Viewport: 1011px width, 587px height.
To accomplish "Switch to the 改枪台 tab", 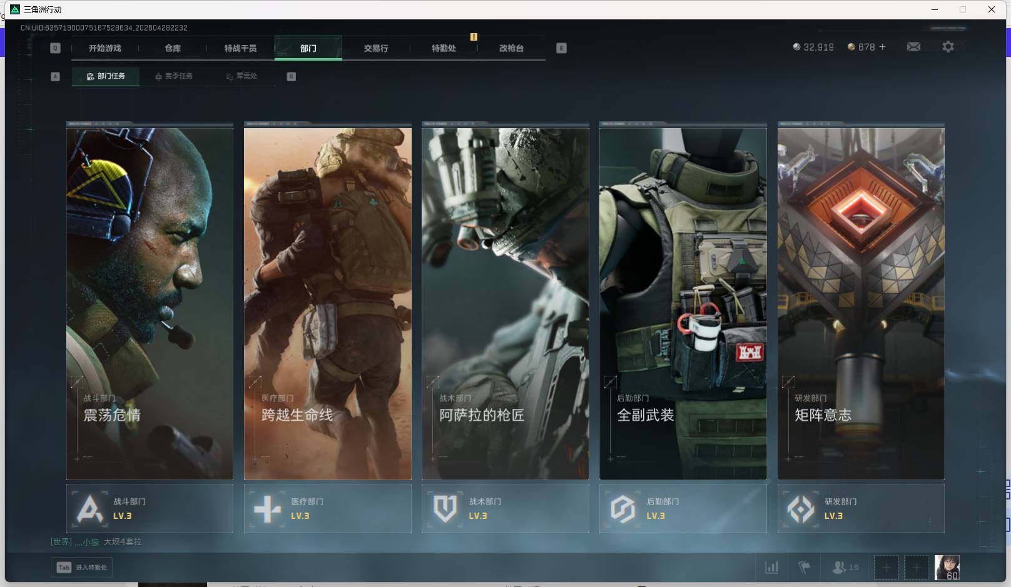I will coord(511,48).
